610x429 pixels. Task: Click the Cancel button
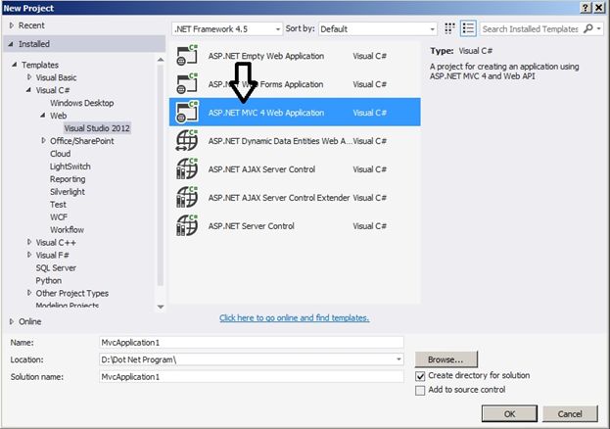[x=570, y=413]
